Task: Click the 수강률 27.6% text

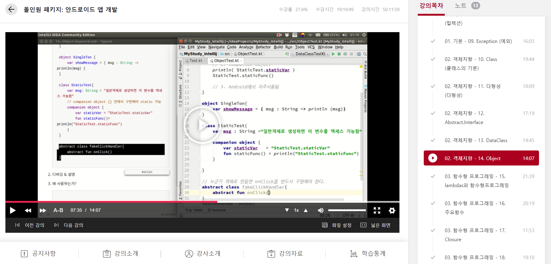Action: pos(293,10)
